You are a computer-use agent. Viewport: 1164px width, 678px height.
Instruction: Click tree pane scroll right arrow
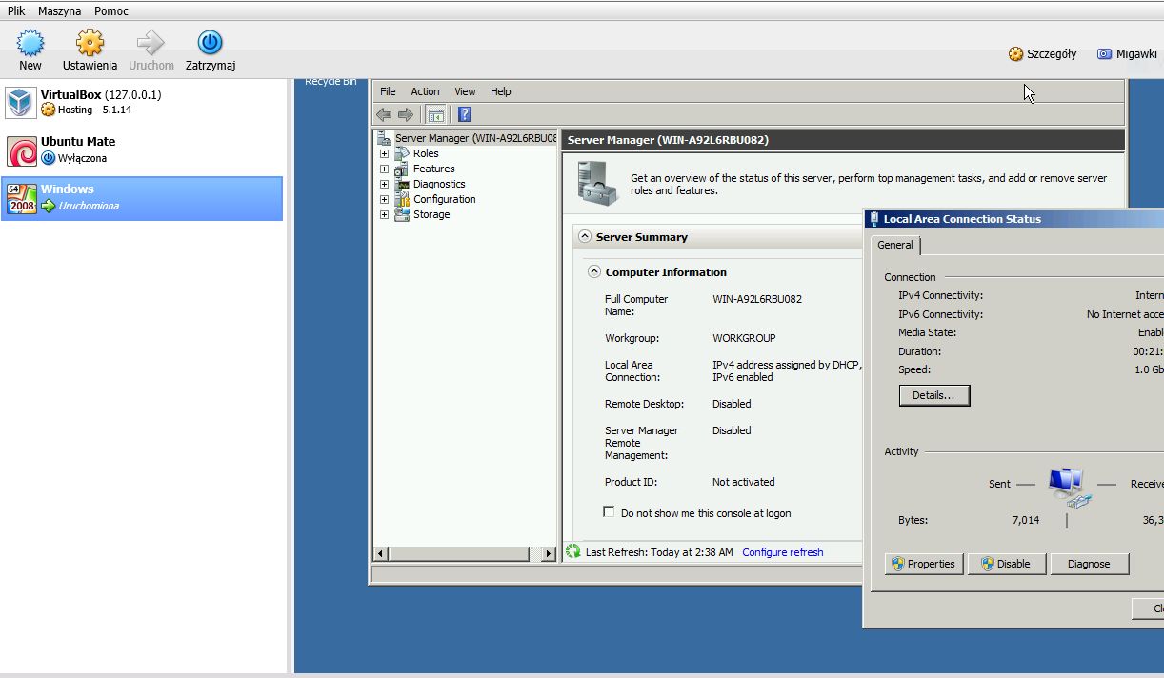pos(548,553)
